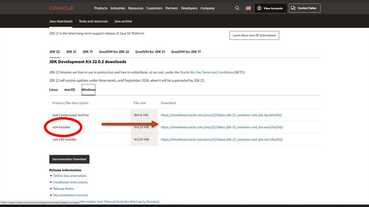Open sha256 link for the zip file
The image size is (369, 207).
click(x=275, y=115)
